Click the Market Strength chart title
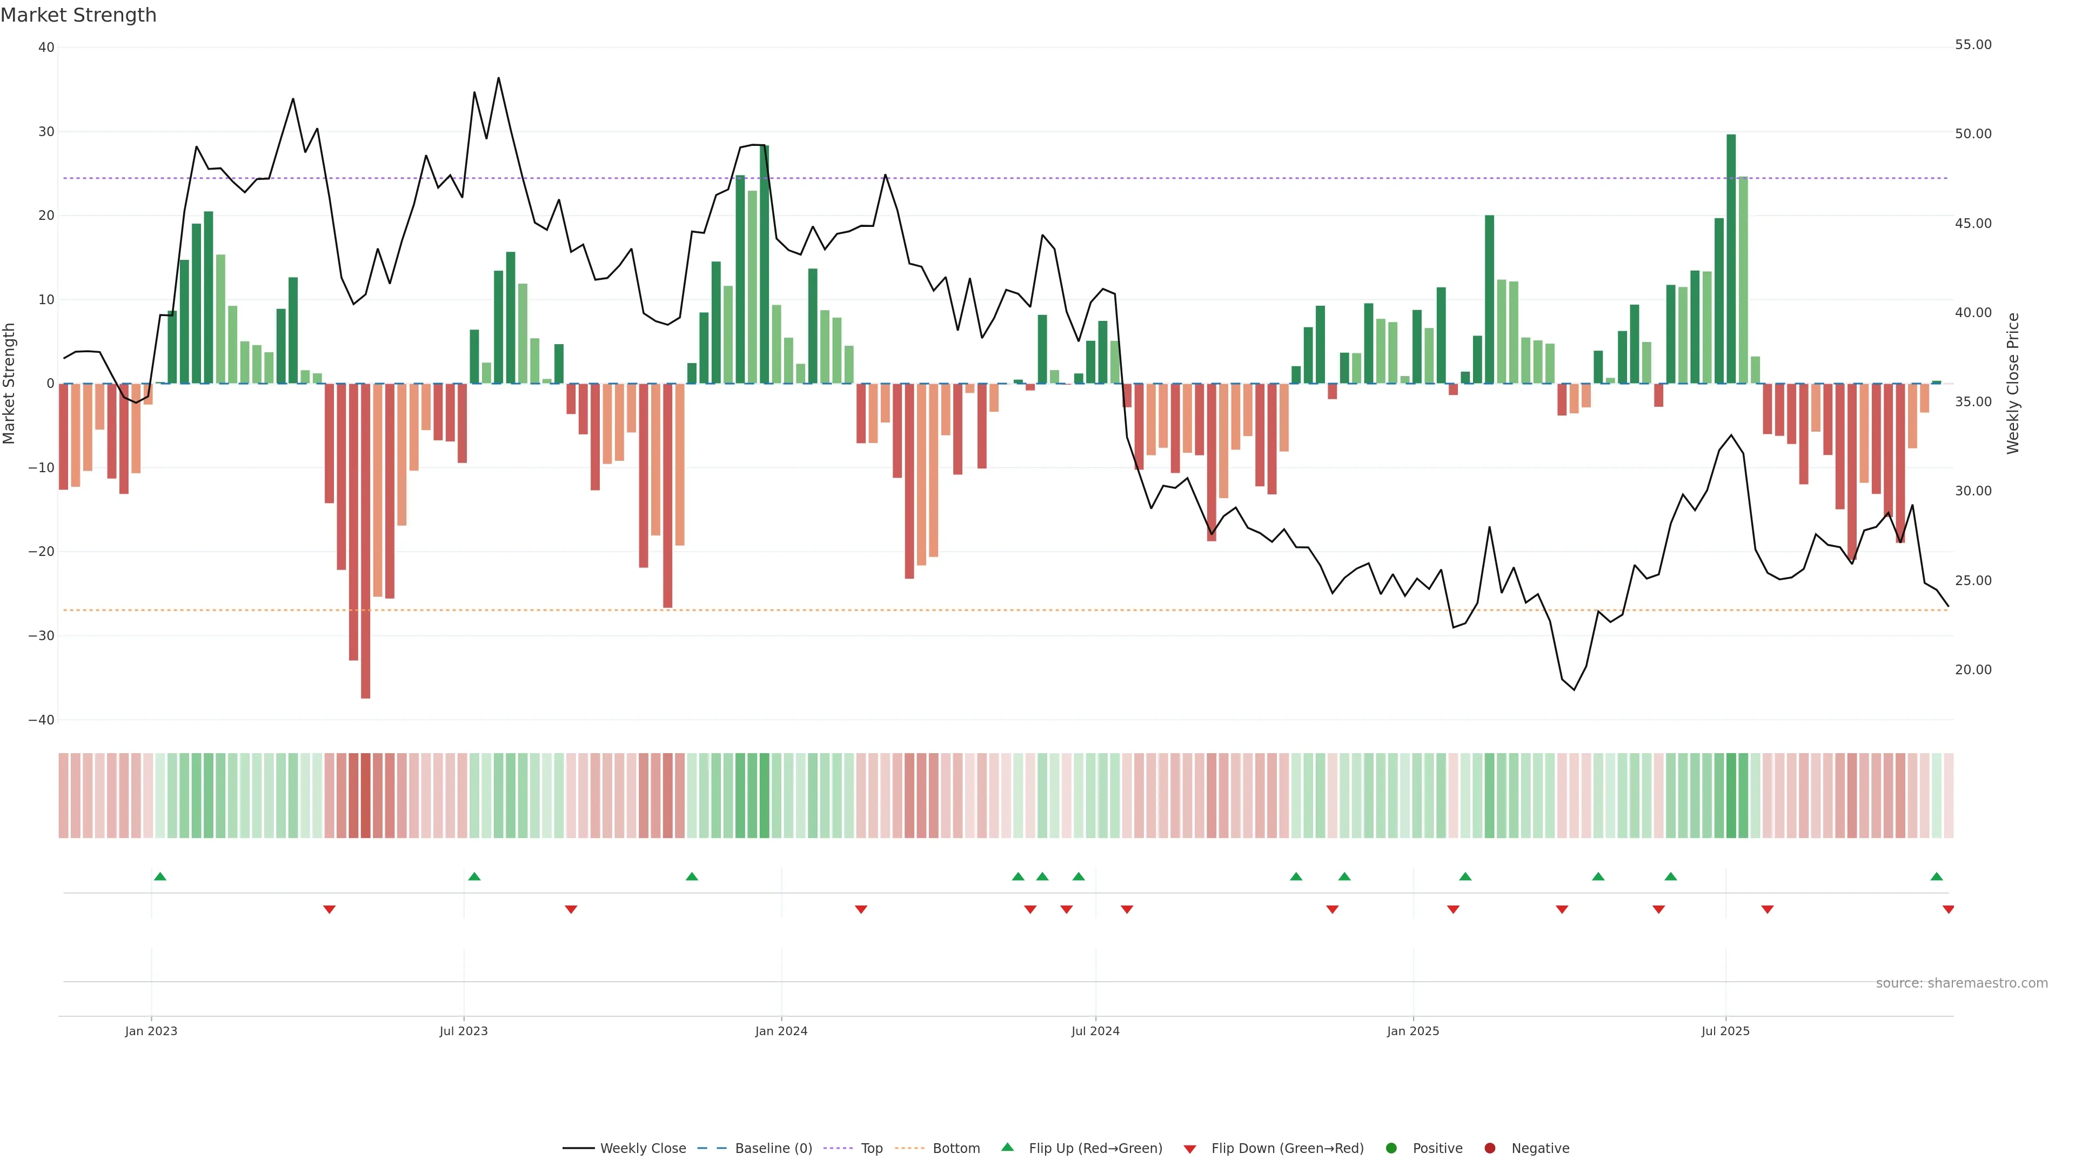2075x1167 pixels. pos(78,15)
